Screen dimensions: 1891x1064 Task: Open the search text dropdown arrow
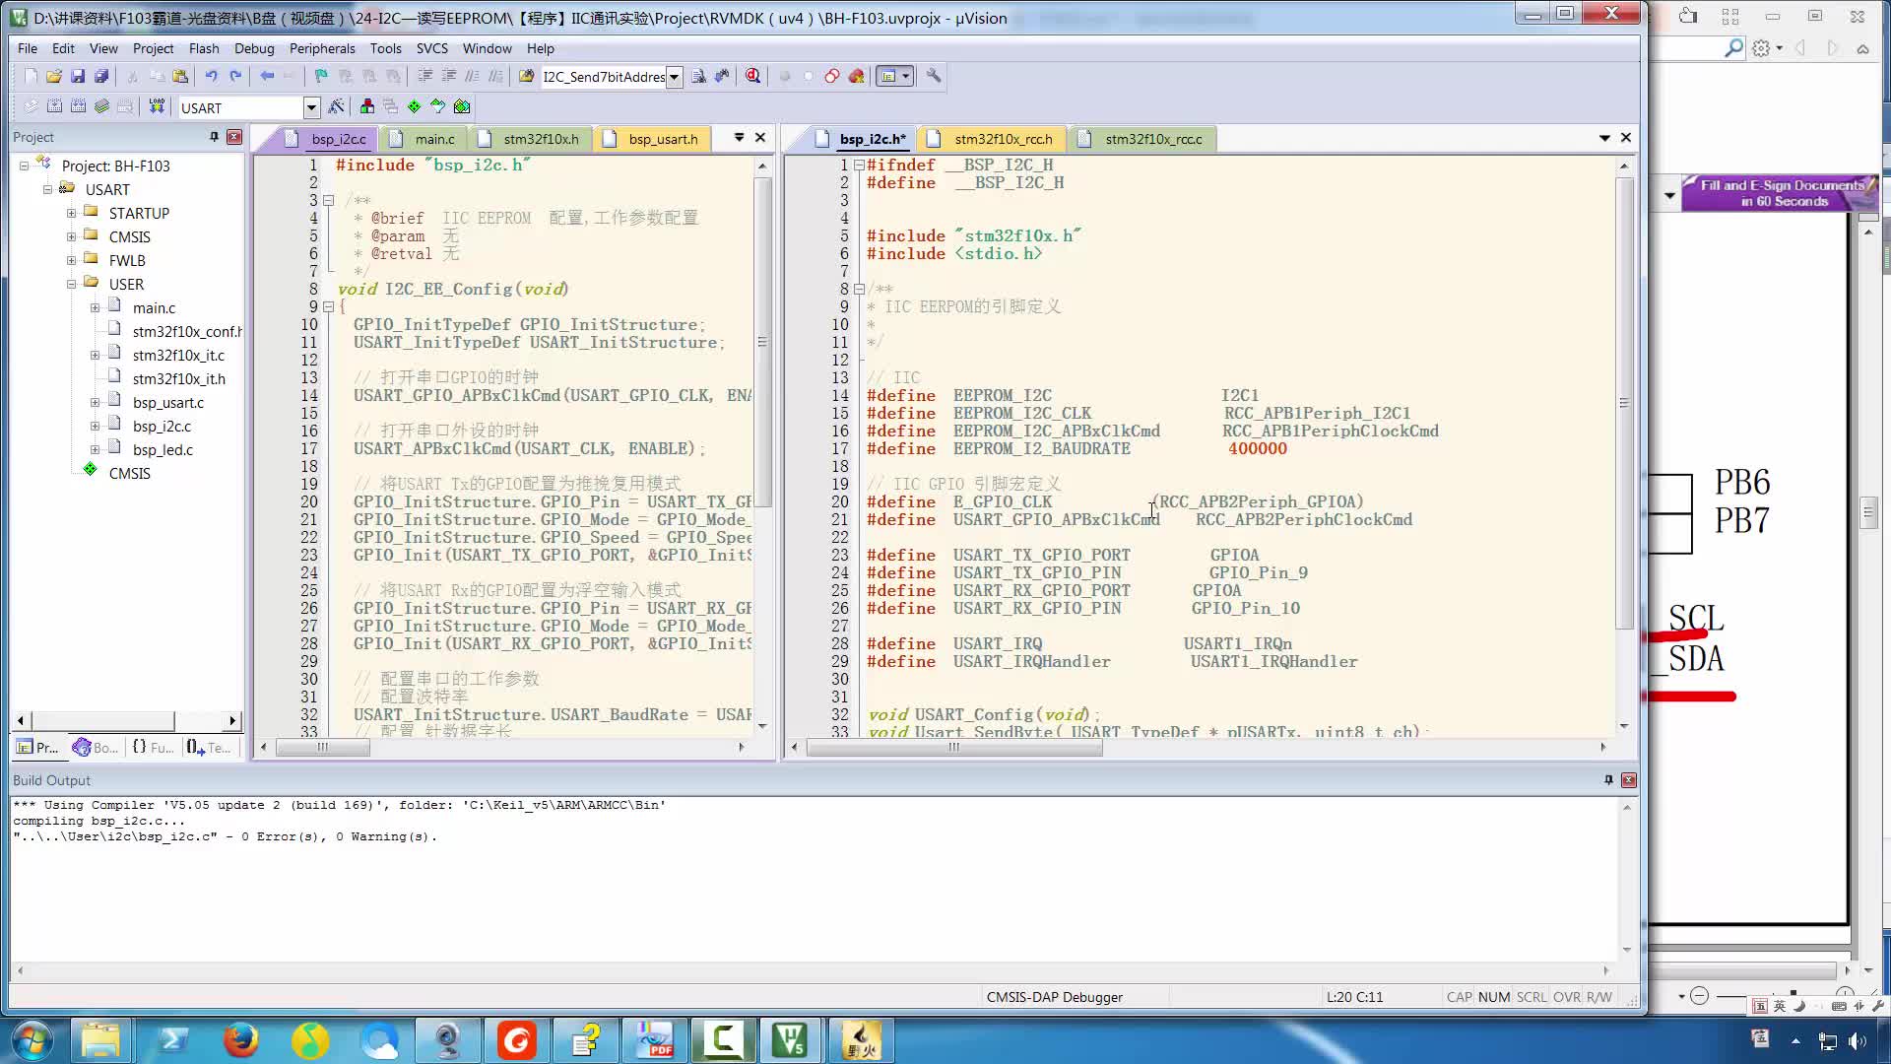pyautogui.click(x=674, y=77)
